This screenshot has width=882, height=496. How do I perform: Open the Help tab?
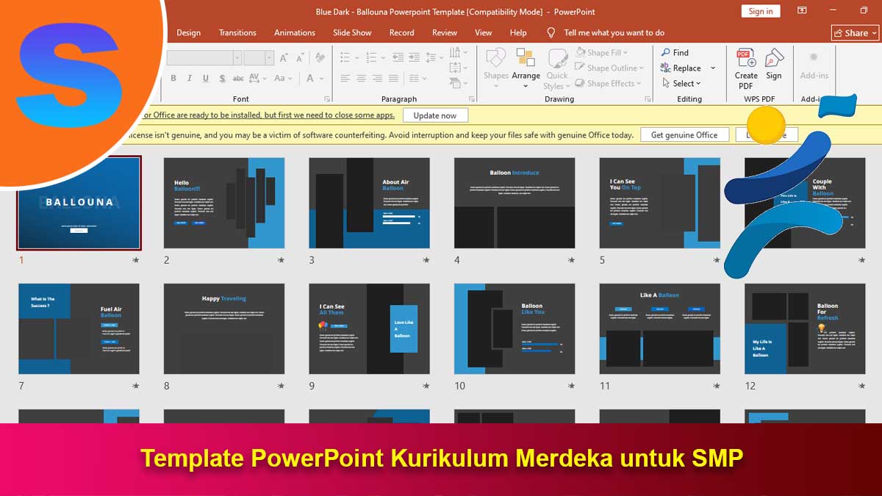pyautogui.click(x=518, y=32)
